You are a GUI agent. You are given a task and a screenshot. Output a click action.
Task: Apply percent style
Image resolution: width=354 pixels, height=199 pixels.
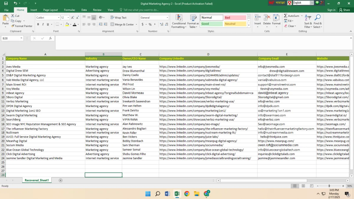(150, 24)
